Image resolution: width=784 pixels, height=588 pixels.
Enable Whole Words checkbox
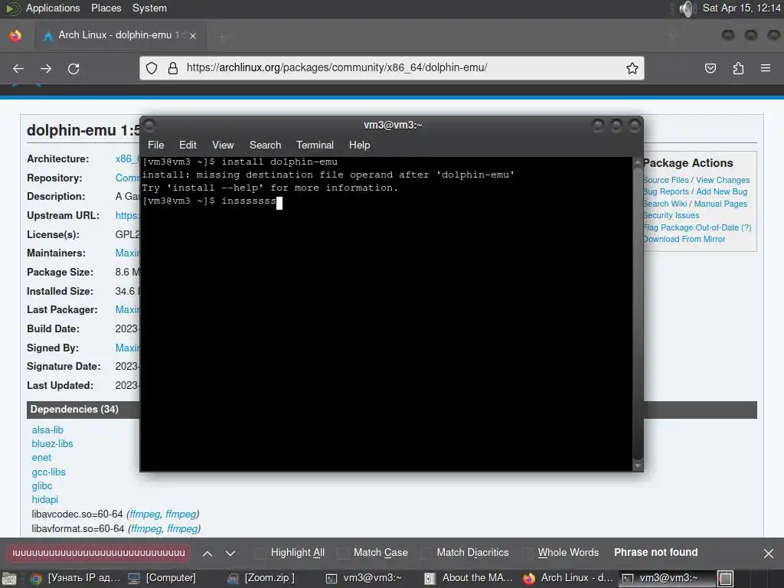pos(527,553)
